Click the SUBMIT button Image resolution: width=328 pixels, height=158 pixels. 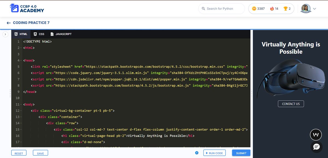[241, 153]
